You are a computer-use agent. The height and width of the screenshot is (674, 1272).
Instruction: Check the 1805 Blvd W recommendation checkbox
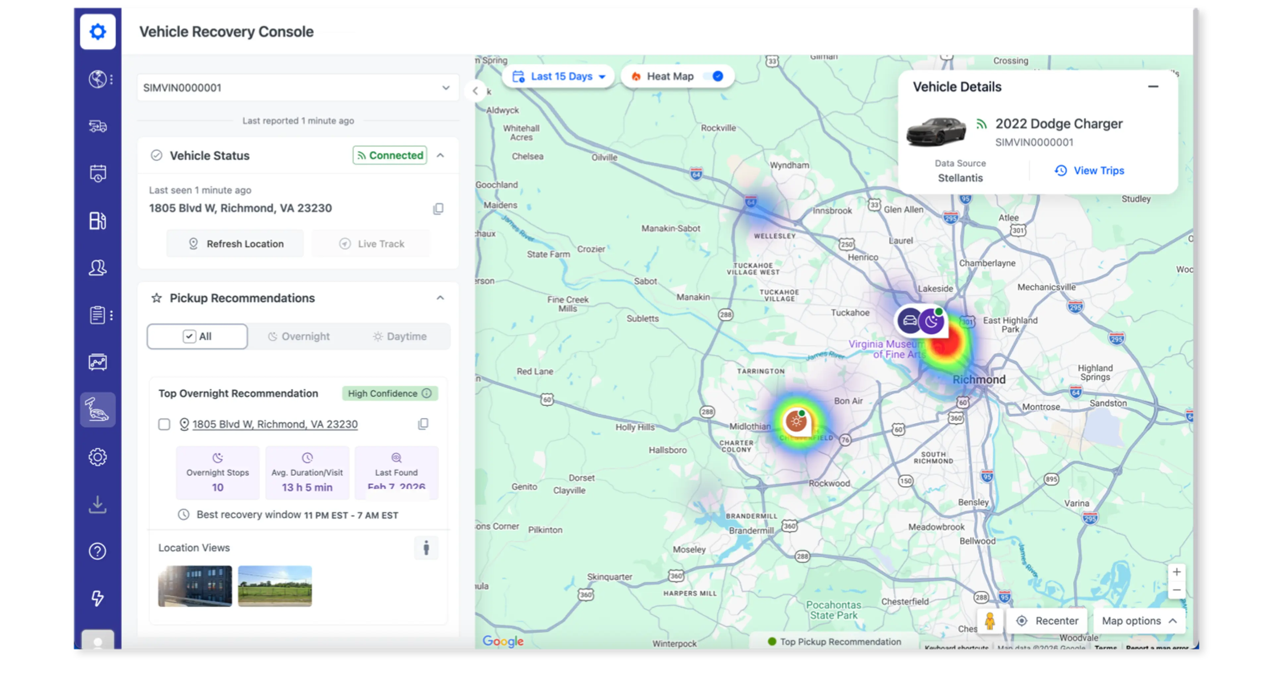pyautogui.click(x=164, y=424)
